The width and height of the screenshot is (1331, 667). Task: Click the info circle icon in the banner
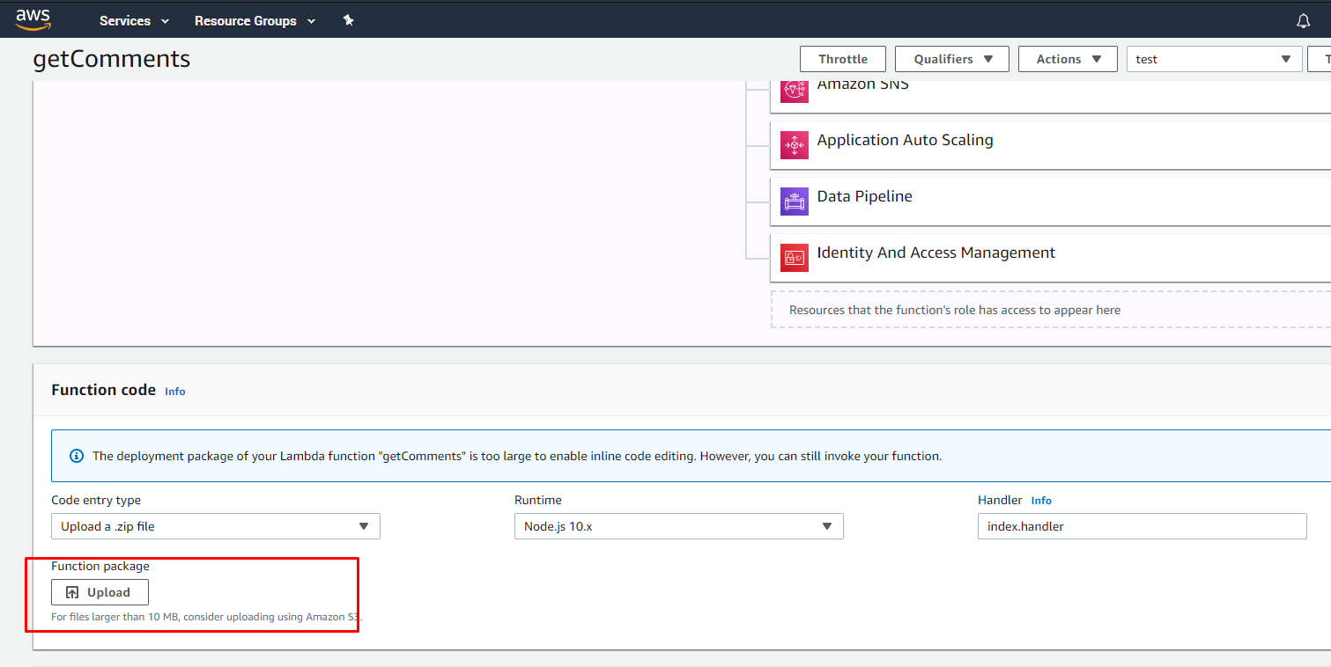pyautogui.click(x=77, y=456)
